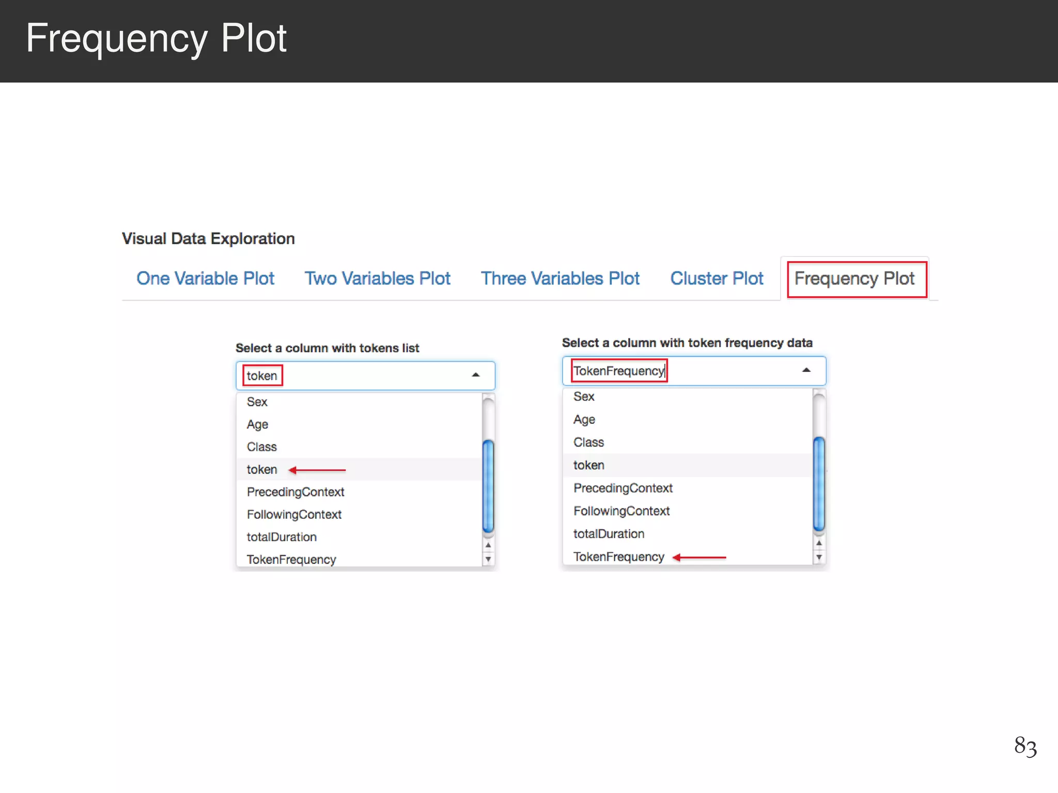The width and height of the screenshot is (1058, 793).
Task: Collapse tokens list dropdown via caret arrow
Action: [476, 375]
